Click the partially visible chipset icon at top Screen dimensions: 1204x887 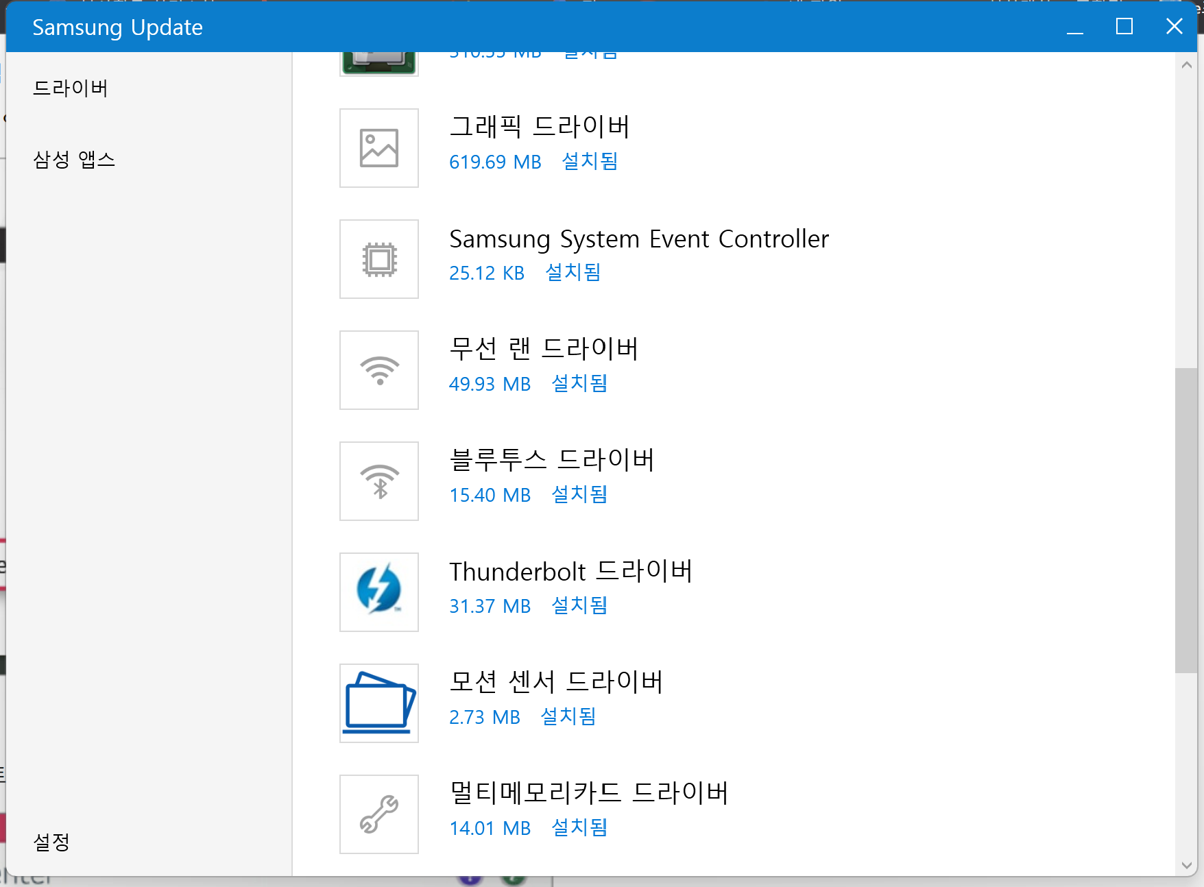click(379, 64)
